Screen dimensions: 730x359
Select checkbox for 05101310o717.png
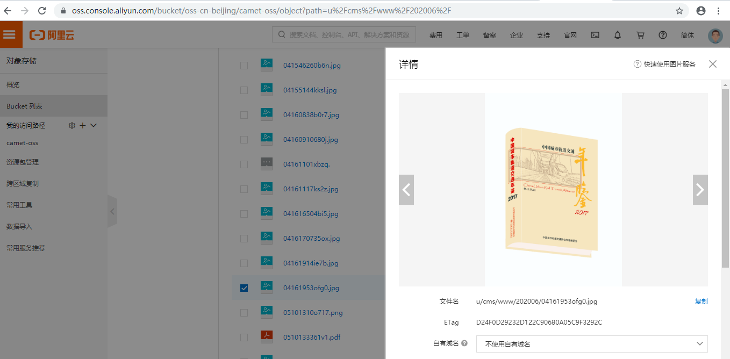(x=244, y=313)
